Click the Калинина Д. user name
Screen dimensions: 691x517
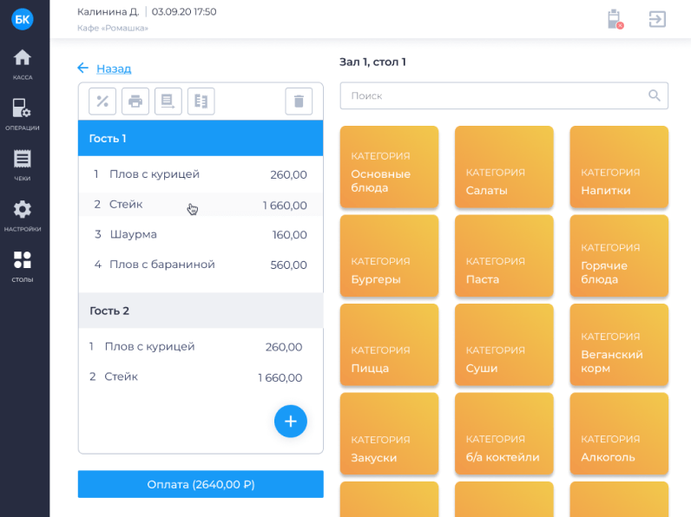point(108,12)
